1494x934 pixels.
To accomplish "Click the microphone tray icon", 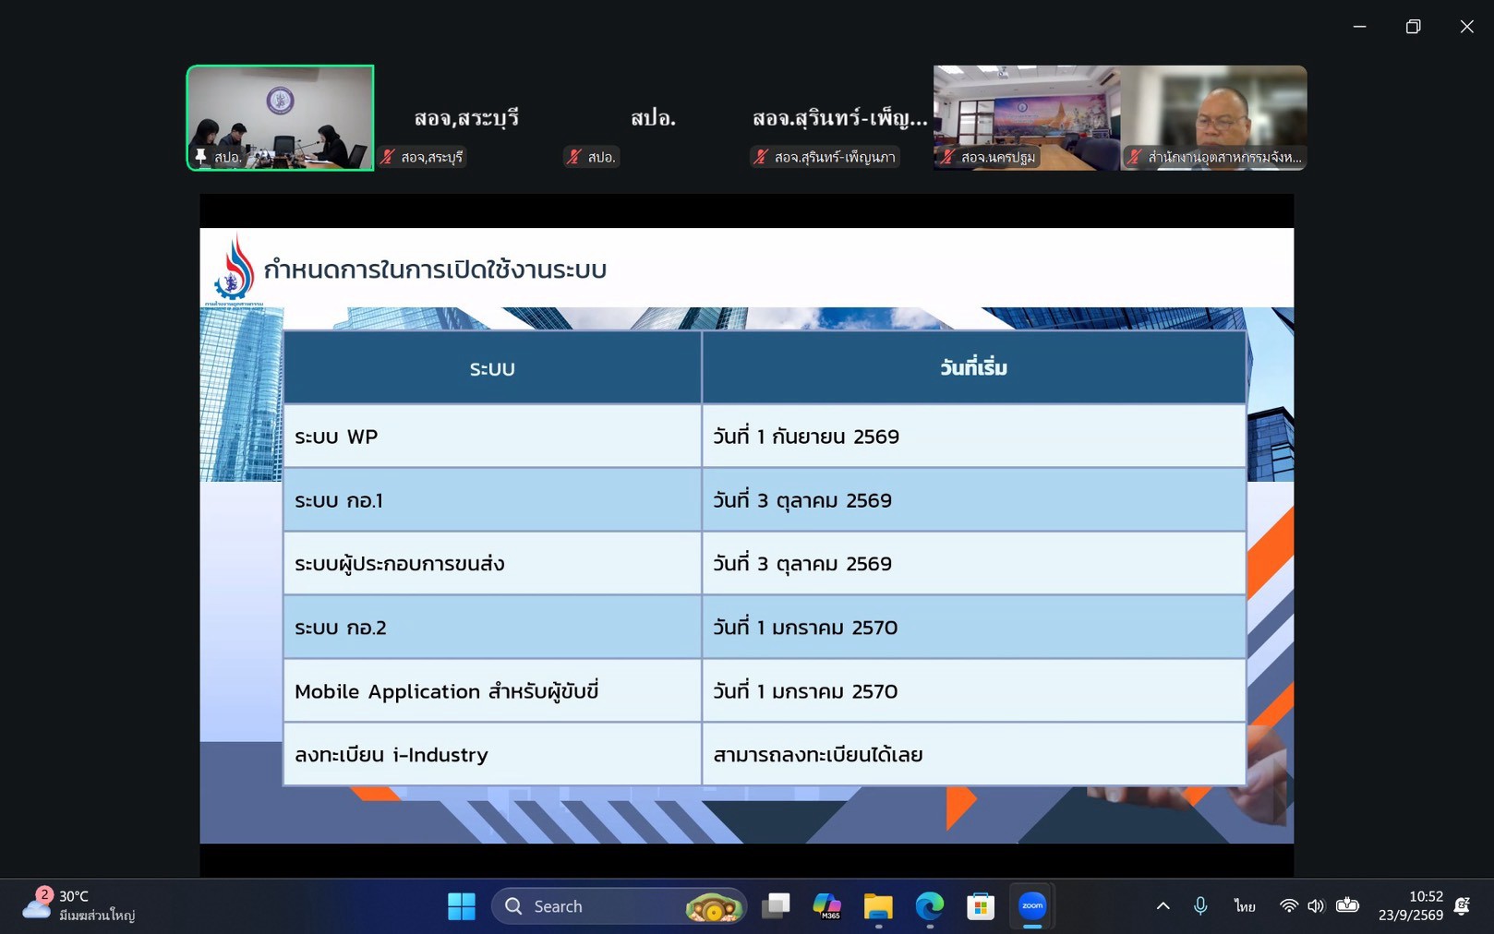I will [x=1199, y=906].
